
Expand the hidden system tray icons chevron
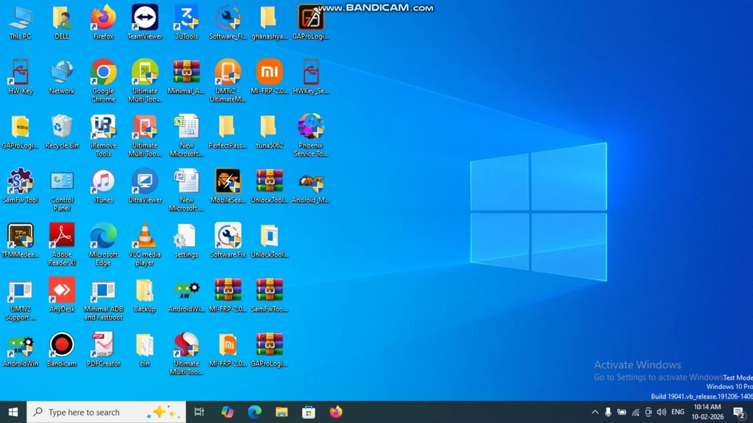point(595,412)
